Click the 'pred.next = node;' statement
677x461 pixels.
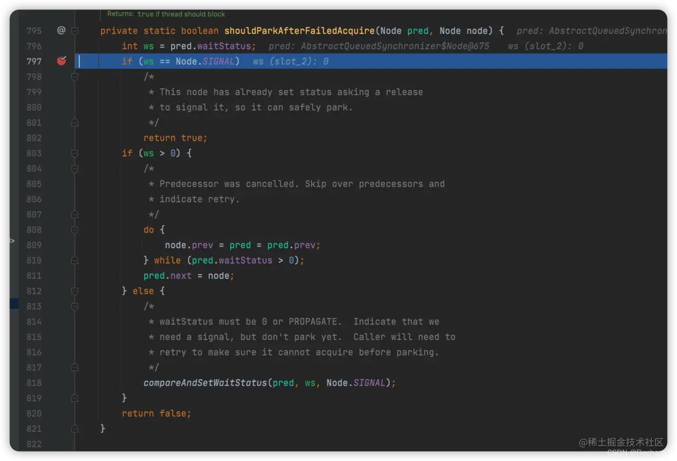189,276
